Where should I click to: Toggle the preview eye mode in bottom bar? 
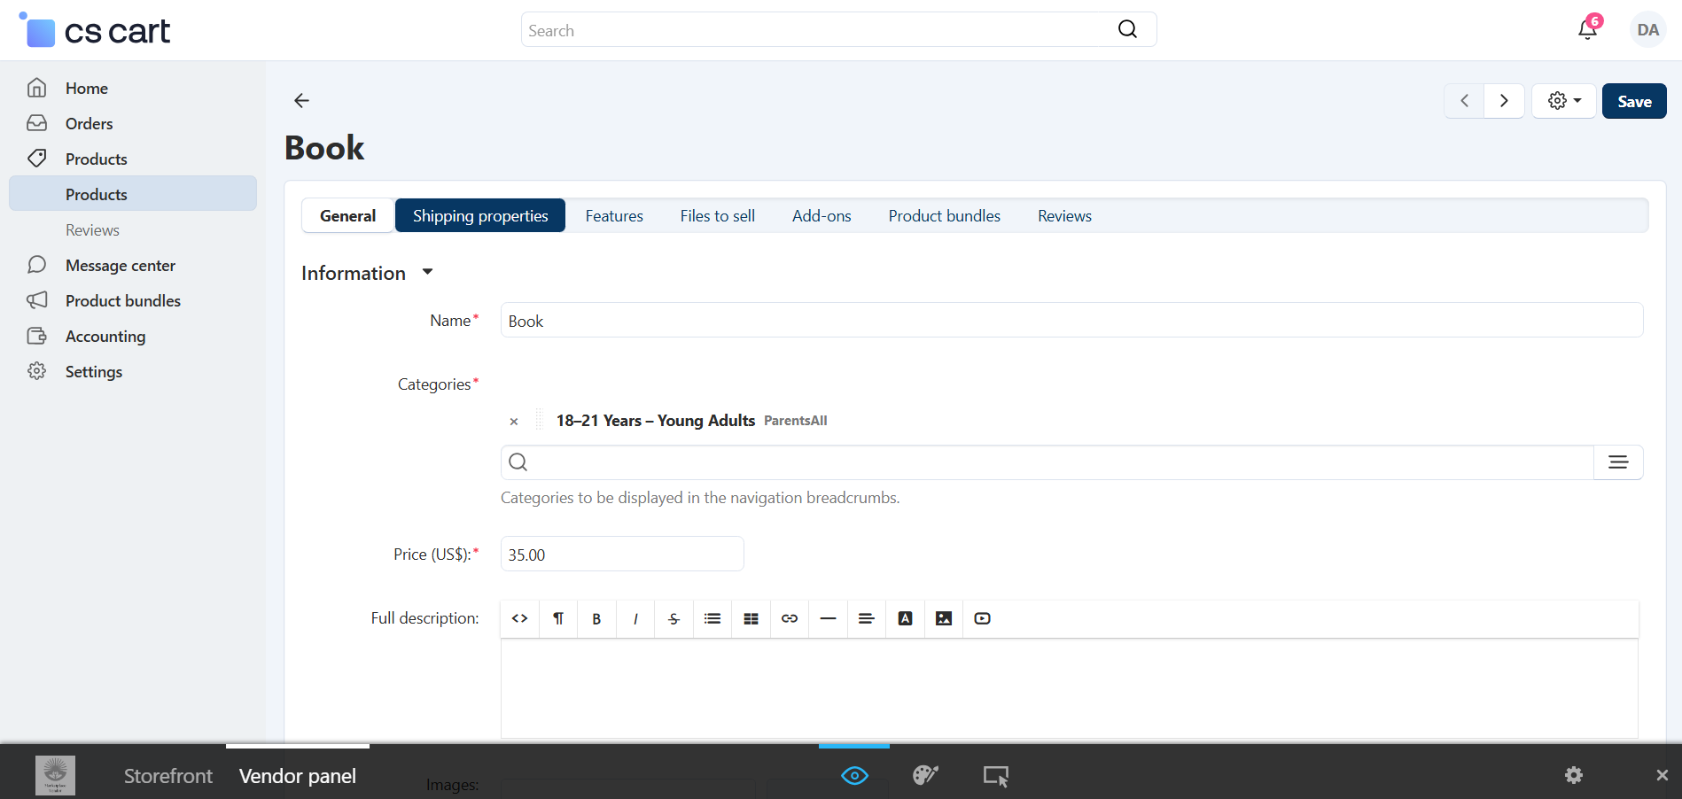pos(854,776)
